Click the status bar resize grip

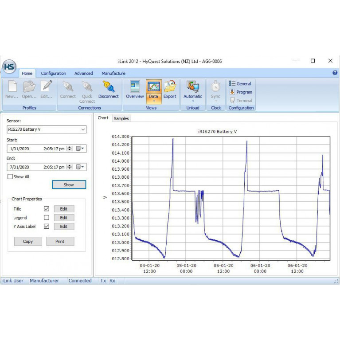coord(336,281)
